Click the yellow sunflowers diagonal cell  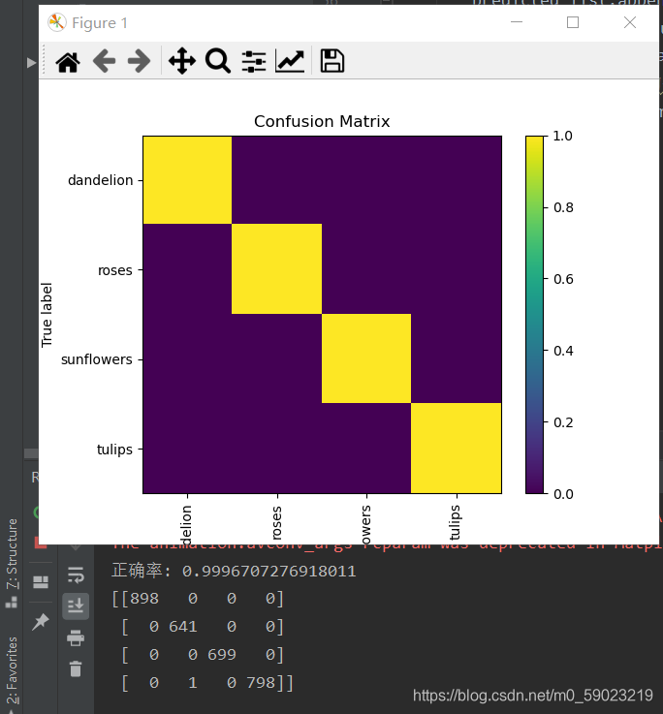(x=366, y=358)
